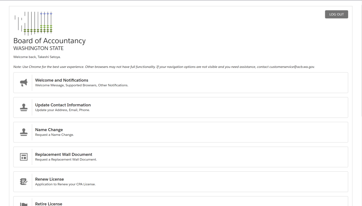
Task: Select the Name Change heading
Action: pyautogui.click(x=49, y=130)
